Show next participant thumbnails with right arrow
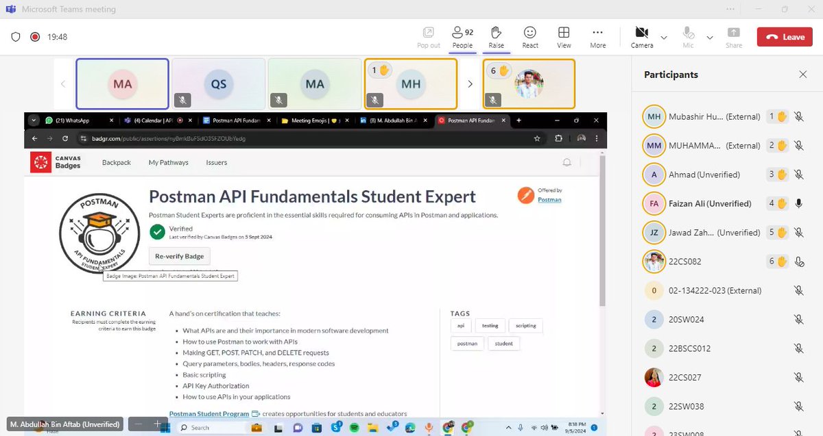This screenshot has width=823, height=436. [470, 84]
